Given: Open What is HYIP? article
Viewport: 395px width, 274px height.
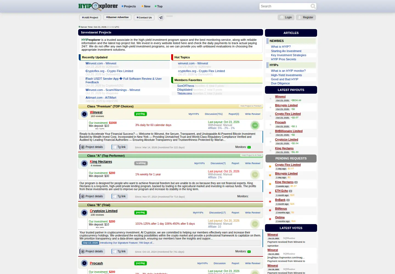Looking at the screenshot, I should pos(281,47).
